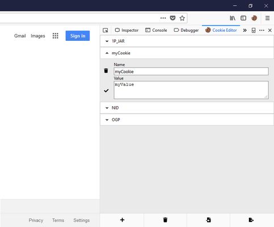Click the Value text area containing myValue
Viewport: 274px width, 227px height.
point(191,90)
